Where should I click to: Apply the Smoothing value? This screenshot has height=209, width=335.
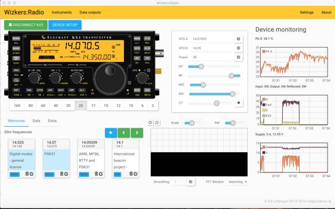click(x=191, y=182)
